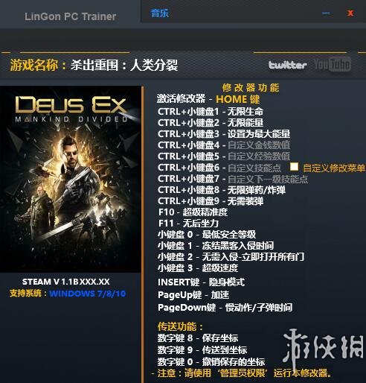Open the YouTube logo link
366x383 pixels.
tap(333, 65)
